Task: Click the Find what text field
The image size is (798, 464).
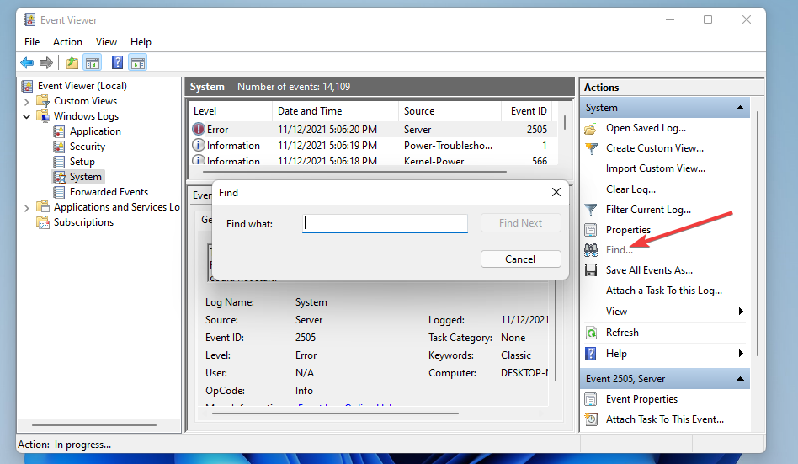Action: [x=385, y=224]
